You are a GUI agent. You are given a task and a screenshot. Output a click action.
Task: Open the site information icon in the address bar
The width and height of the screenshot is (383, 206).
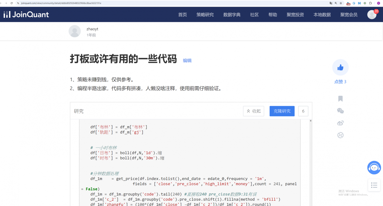(18, 3)
